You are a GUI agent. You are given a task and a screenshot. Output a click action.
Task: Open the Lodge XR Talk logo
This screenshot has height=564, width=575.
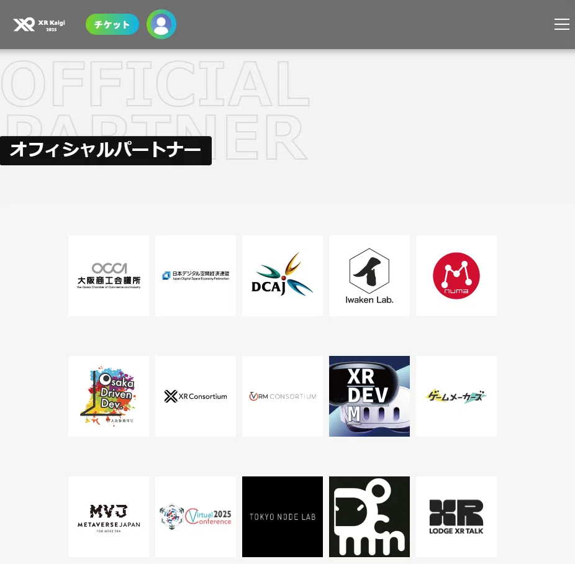click(x=456, y=517)
